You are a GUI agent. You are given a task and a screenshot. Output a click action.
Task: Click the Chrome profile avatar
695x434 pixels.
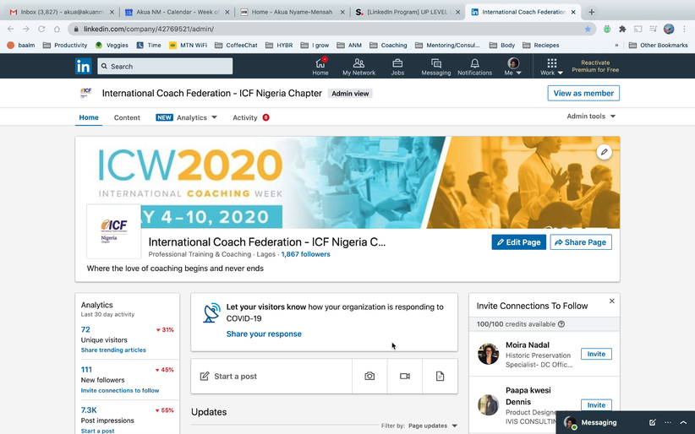click(669, 29)
